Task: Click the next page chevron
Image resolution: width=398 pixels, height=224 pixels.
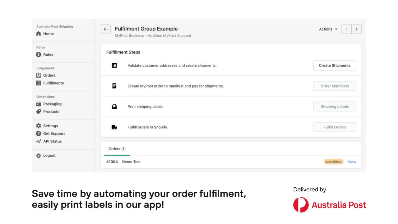Action: pos(356,29)
